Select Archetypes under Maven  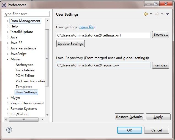(24, 65)
